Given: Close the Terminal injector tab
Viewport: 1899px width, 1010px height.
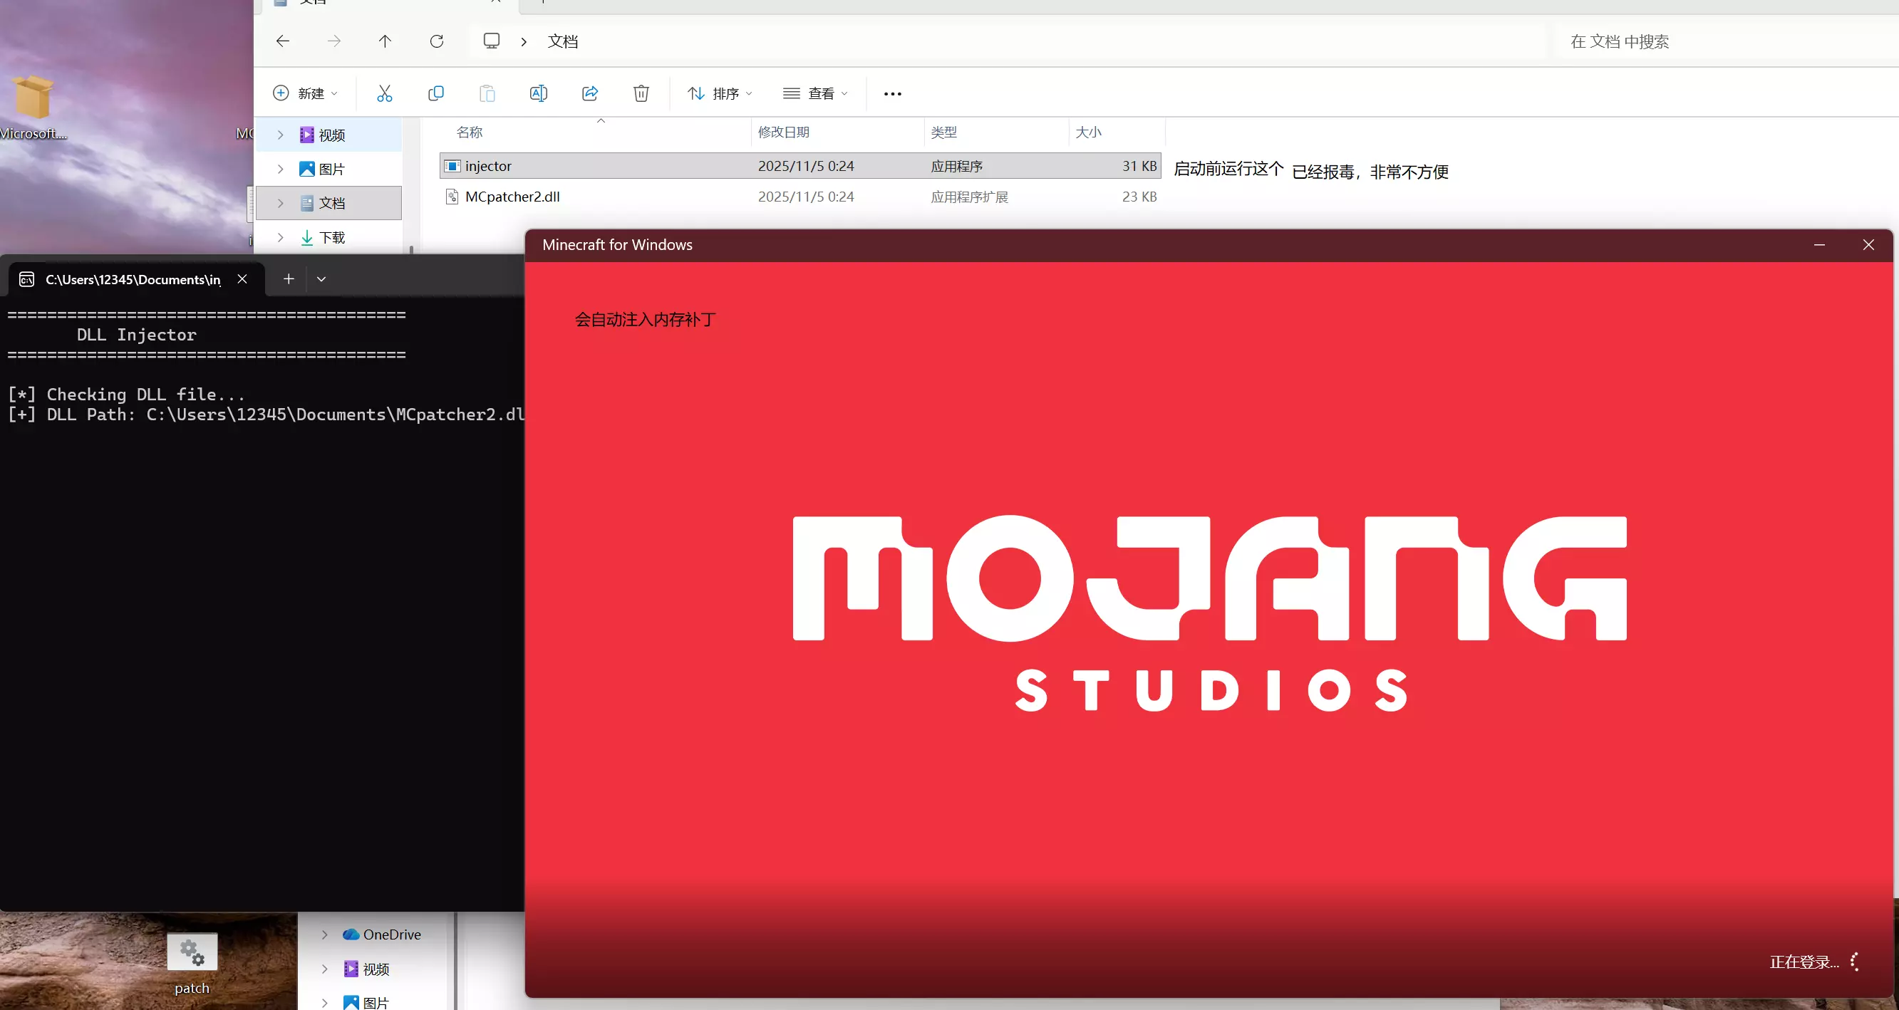Looking at the screenshot, I should (x=242, y=279).
